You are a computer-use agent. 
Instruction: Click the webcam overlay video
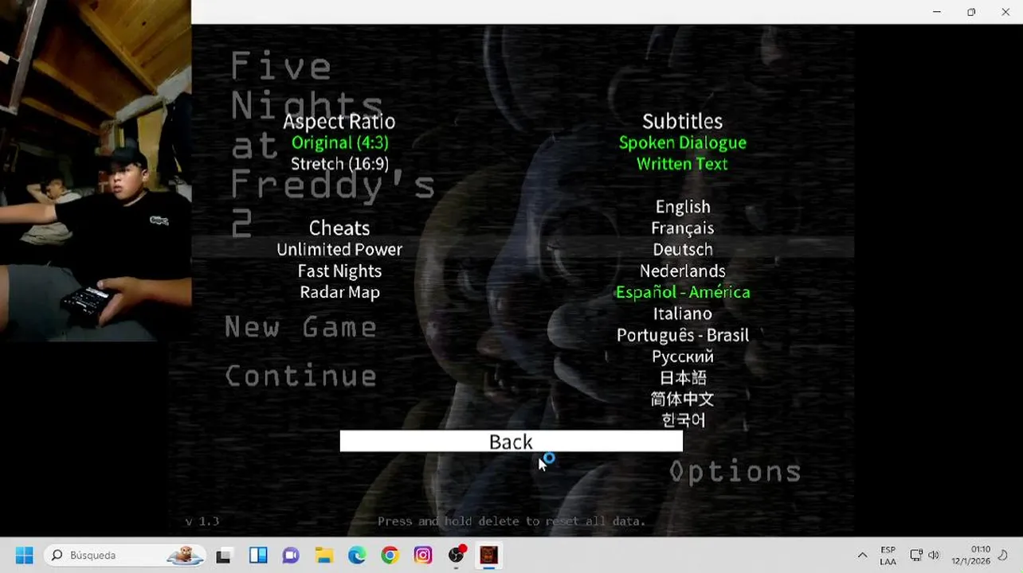pyautogui.click(x=96, y=171)
